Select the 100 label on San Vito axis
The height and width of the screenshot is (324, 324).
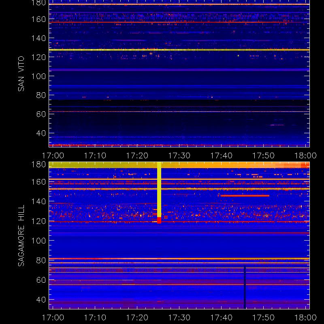38,76
